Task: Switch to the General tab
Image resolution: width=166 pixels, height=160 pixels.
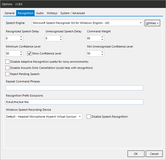Action: [9, 13]
